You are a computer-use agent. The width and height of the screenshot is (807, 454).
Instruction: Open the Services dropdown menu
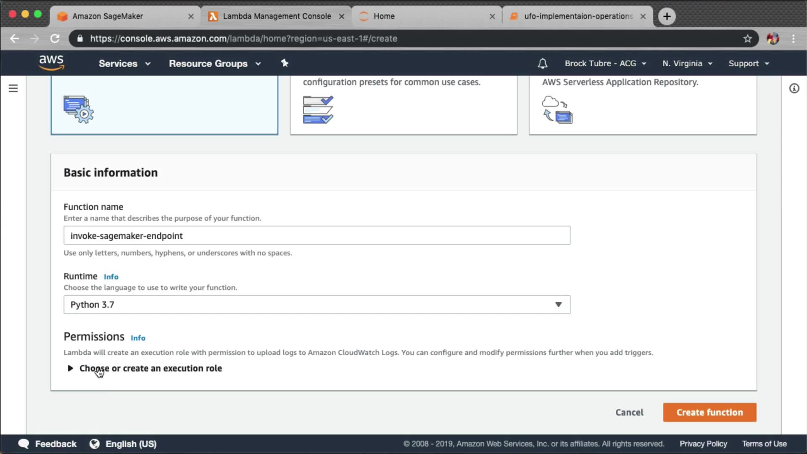124,63
